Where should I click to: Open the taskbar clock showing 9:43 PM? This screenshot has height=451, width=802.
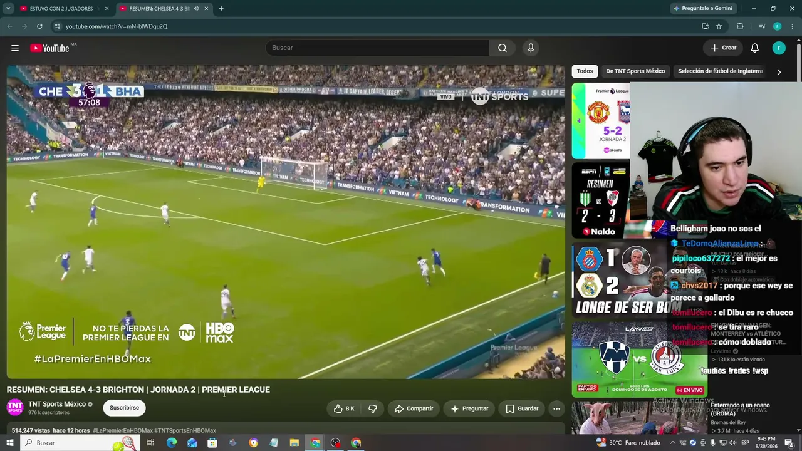pyautogui.click(x=766, y=443)
